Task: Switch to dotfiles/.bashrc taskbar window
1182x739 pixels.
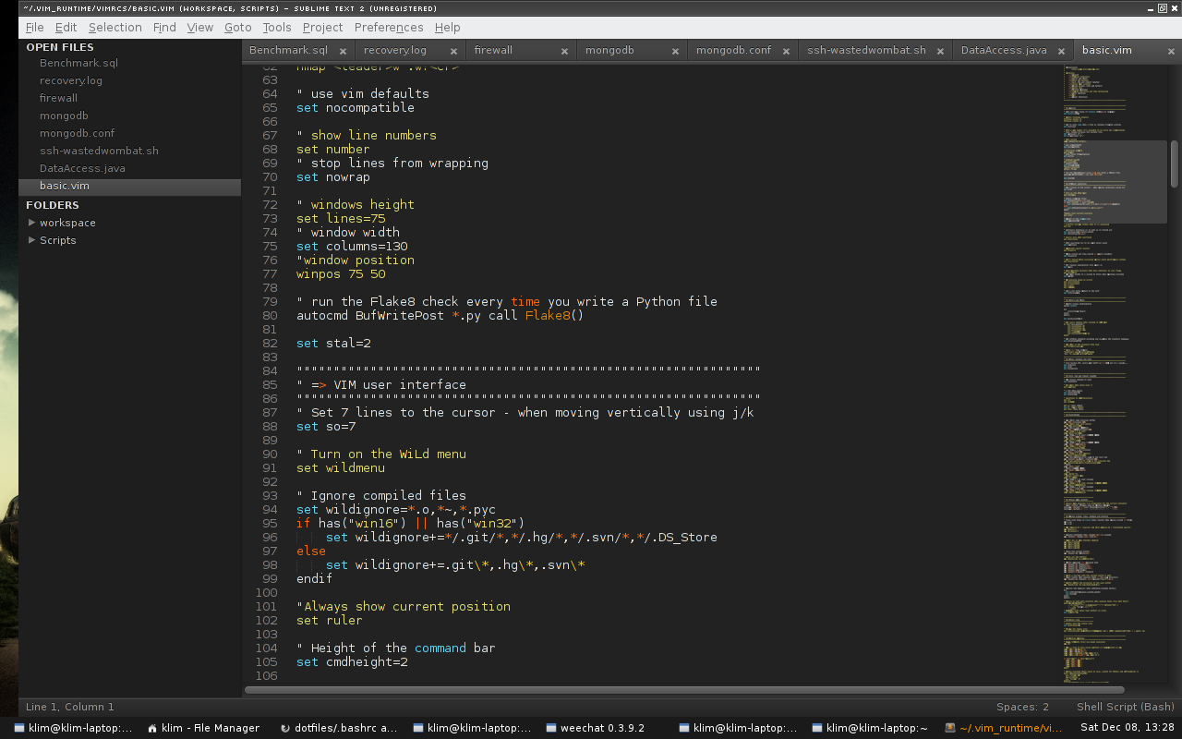Action: [339, 728]
